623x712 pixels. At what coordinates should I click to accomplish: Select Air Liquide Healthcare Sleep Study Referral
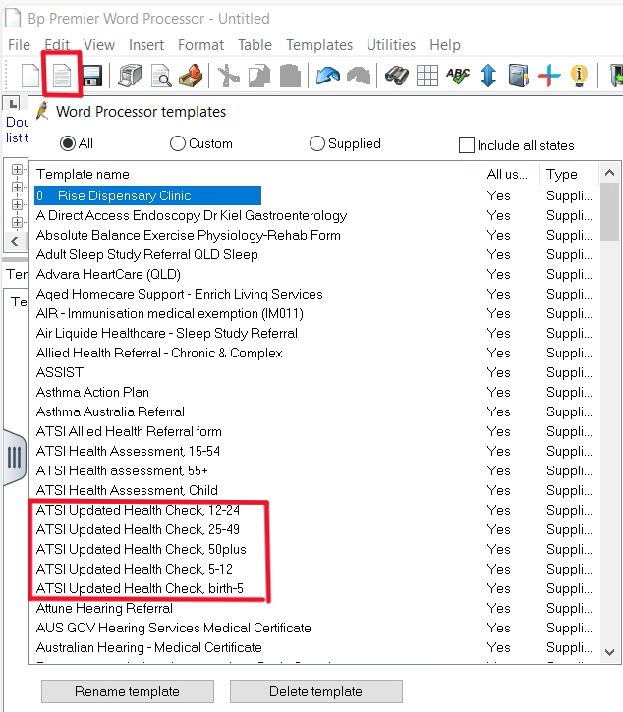tap(167, 333)
